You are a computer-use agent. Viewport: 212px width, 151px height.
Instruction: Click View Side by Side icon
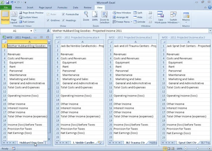(150, 13)
